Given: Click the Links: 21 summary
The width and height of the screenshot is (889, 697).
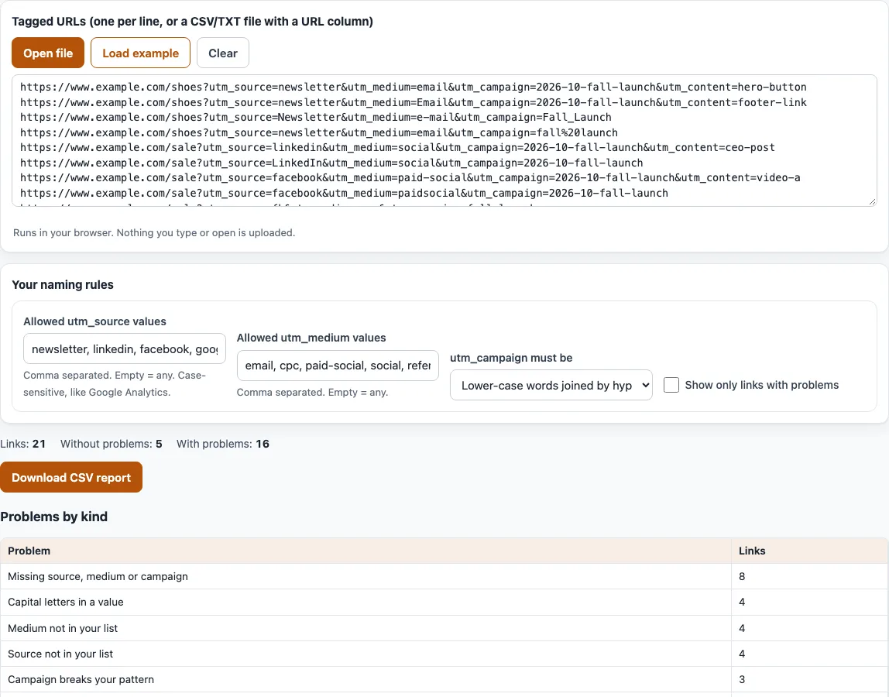Looking at the screenshot, I should click(22, 444).
